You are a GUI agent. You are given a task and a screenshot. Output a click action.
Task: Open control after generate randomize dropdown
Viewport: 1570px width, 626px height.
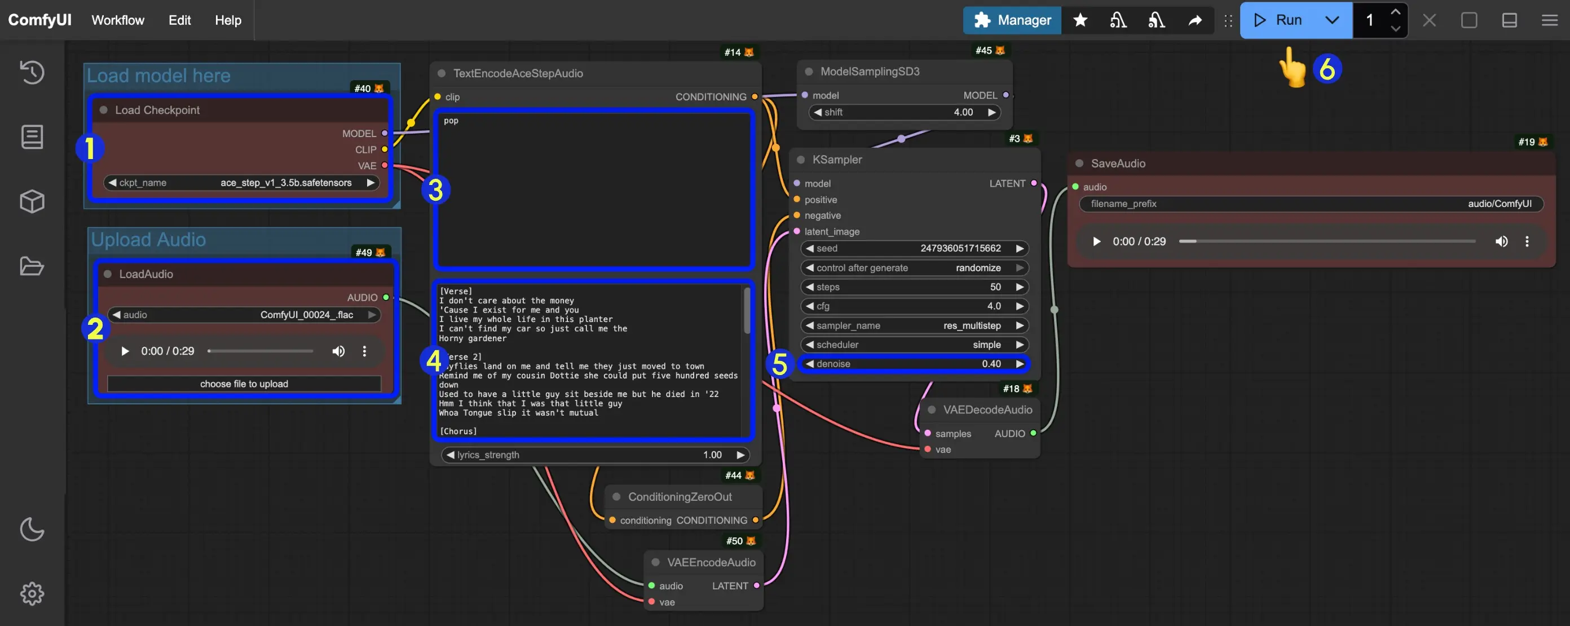tap(914, 267)
